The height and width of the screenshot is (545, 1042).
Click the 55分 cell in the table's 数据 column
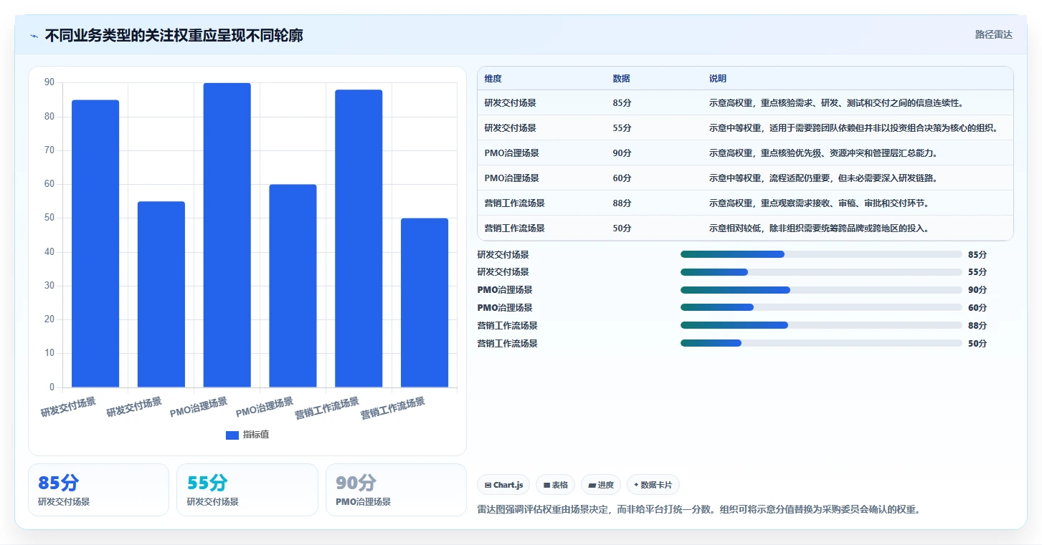(x=622, y=128)
